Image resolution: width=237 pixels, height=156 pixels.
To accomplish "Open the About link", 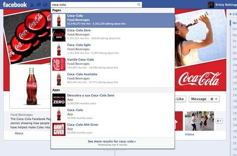I will (x=19, y=133).
